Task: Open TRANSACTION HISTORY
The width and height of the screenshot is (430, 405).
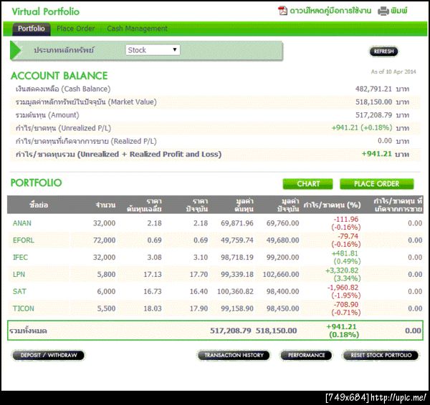Action: coord(234,355)
